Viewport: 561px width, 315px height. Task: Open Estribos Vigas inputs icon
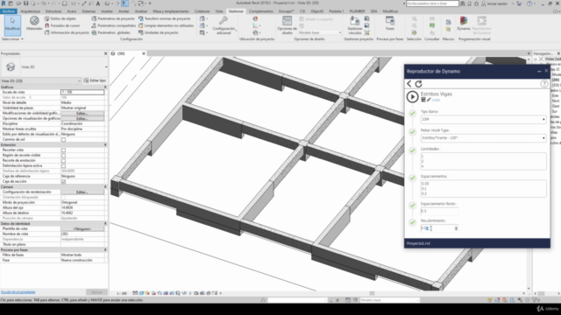423,100
